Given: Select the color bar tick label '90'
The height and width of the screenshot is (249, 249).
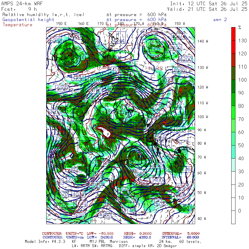Looking at the screenshot, I should tap(241, 93).
